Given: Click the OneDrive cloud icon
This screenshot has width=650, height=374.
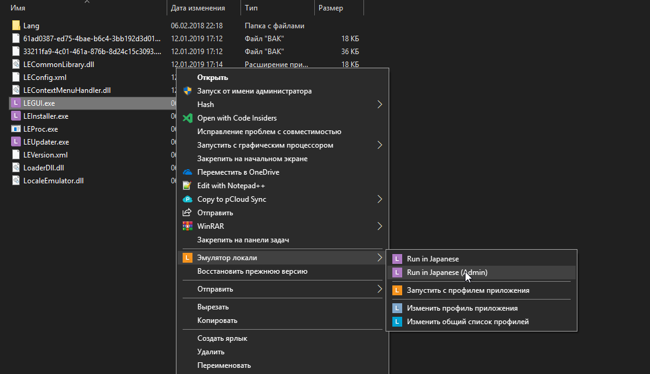Looking at the screenshot, I should [188, 172].
